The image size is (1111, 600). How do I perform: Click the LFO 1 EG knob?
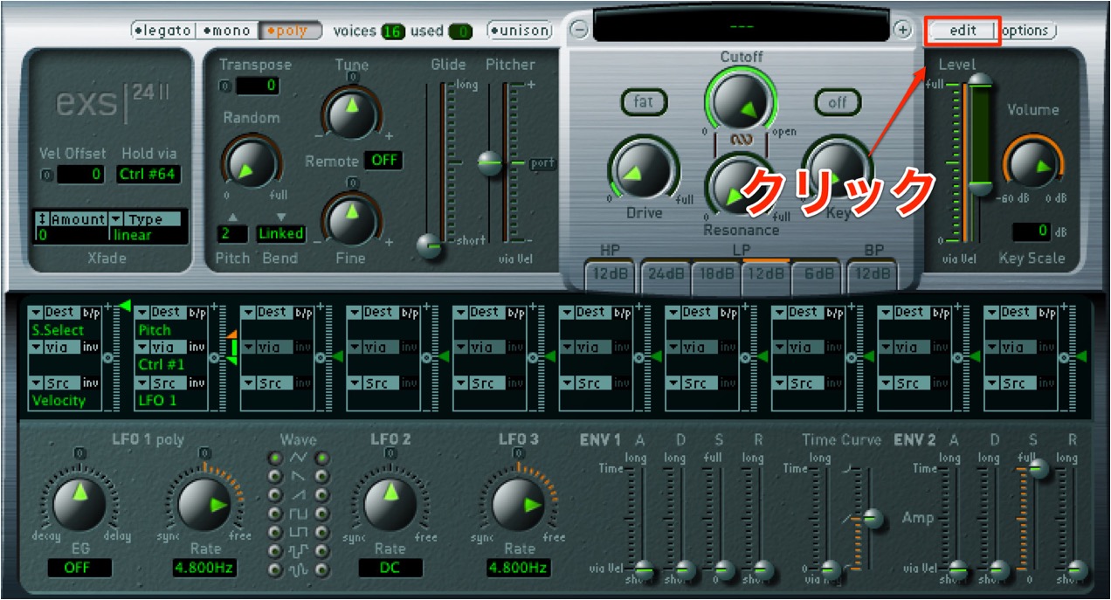click(79, 502)
